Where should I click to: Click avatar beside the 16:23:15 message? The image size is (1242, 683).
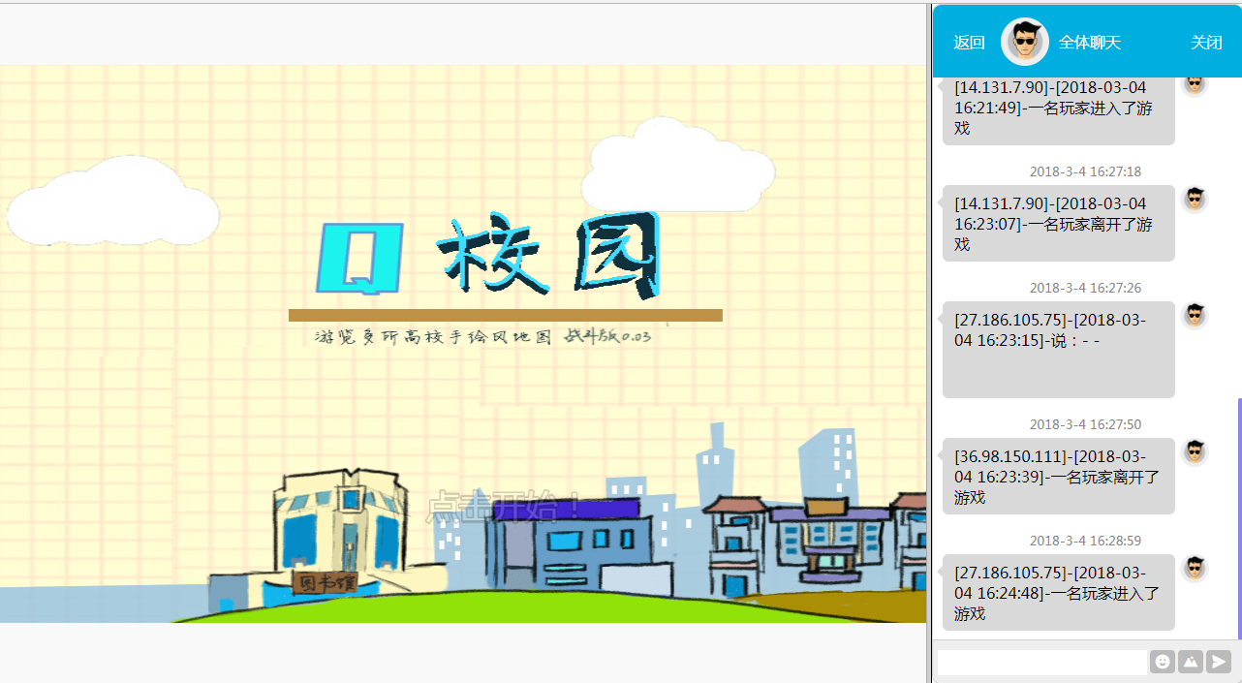pos(1195,316)
